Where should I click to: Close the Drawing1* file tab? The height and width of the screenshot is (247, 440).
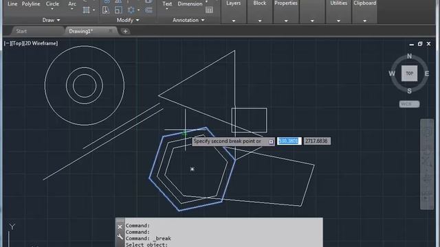pyautogui.click(x=110, y=31)
